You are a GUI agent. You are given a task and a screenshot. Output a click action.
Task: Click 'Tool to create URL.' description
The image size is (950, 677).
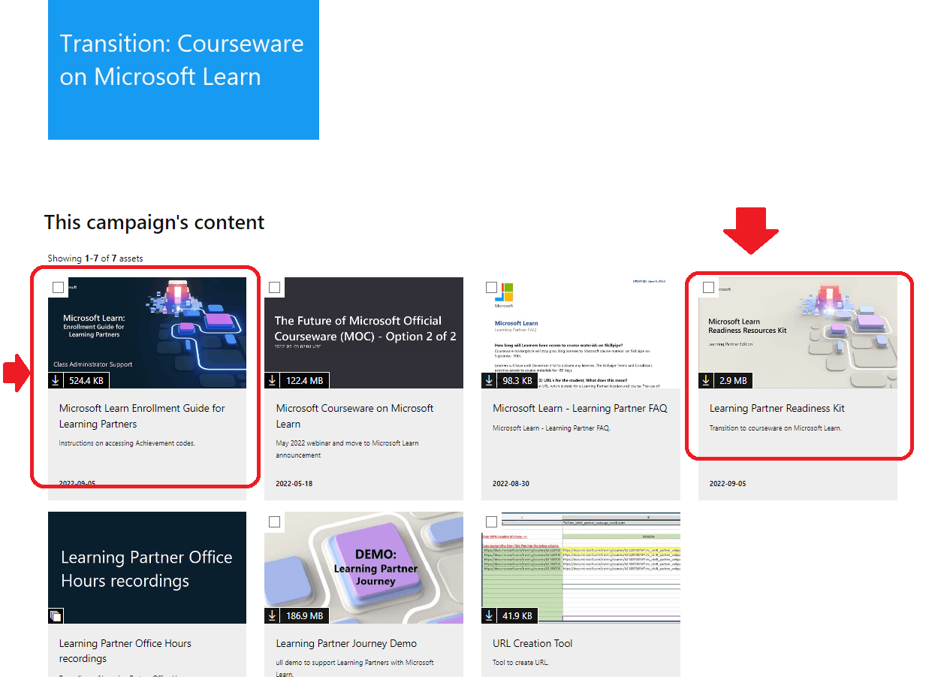[x=520, y=663]
